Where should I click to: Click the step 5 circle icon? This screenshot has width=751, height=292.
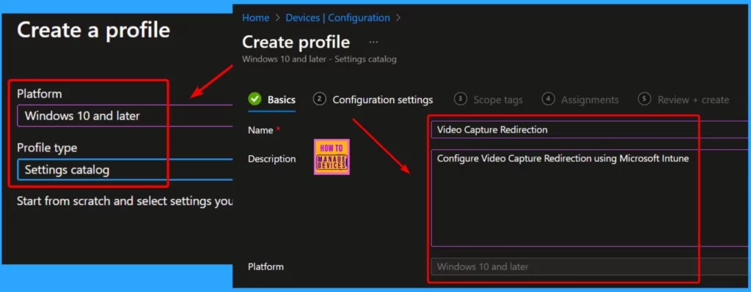coord(644,99)
